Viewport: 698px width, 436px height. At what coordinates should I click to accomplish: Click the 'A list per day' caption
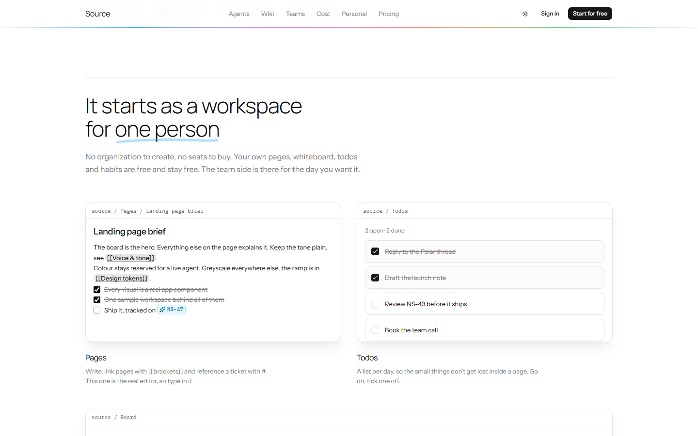click(x=447, y=376)
